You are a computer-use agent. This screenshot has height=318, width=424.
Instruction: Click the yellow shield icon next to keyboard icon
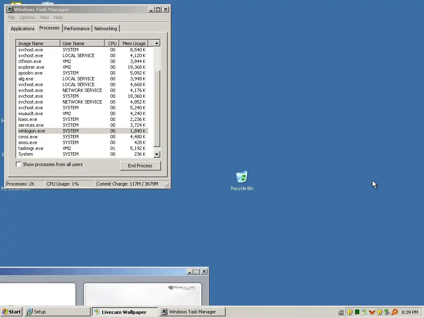click(x=349, y=312)
